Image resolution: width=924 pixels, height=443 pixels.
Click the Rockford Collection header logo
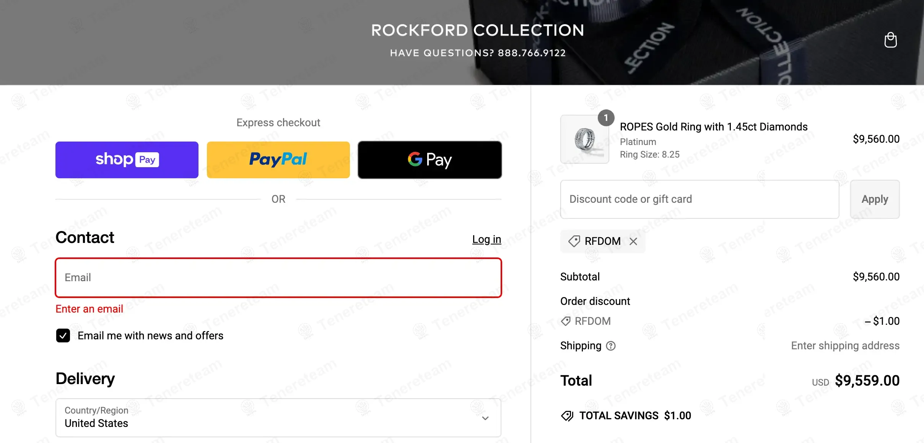[477, 31]
